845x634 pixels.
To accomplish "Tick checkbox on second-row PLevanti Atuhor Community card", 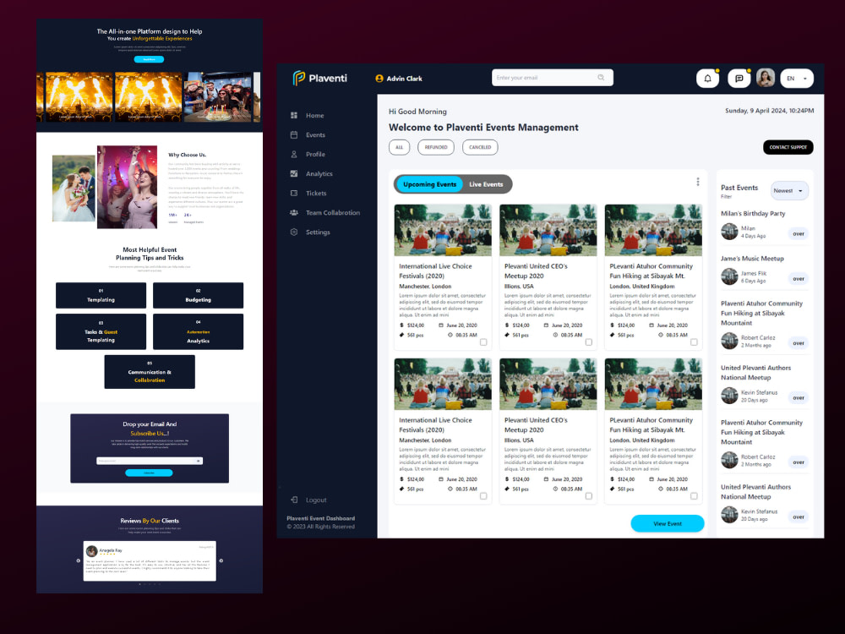I will pos(694,496).
